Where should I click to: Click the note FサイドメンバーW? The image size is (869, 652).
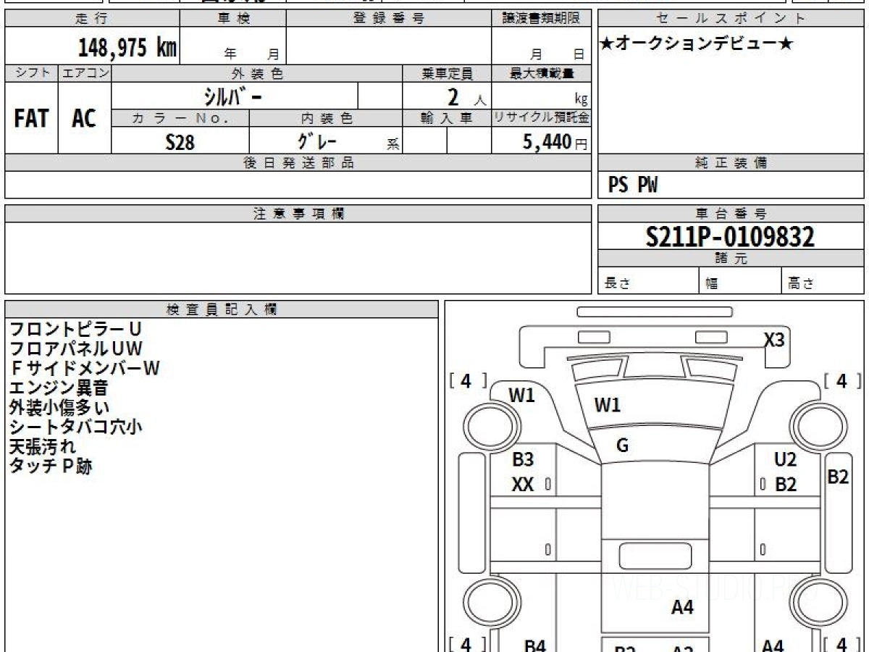click(84, 369)
